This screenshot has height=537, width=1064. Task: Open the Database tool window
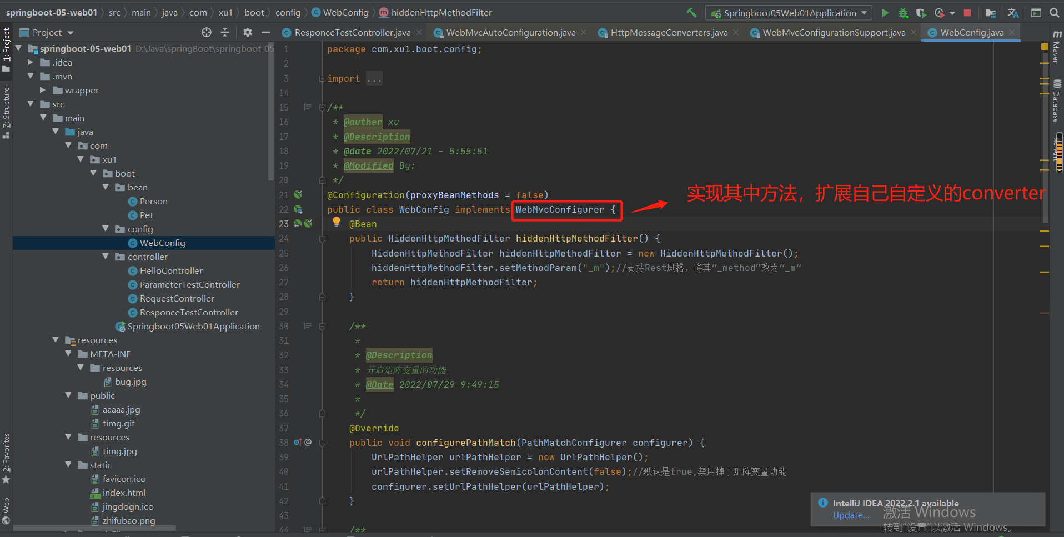1056,102
